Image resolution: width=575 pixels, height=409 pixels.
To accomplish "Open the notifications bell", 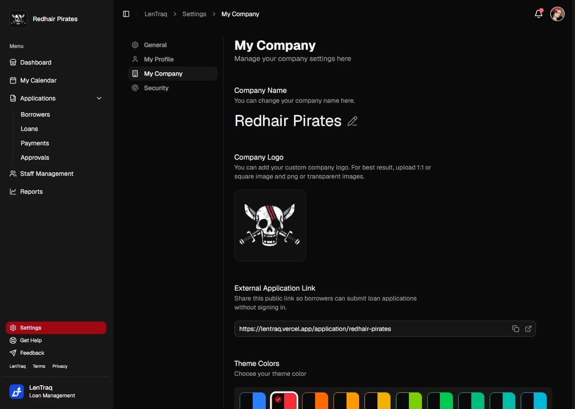I will 539,14.
